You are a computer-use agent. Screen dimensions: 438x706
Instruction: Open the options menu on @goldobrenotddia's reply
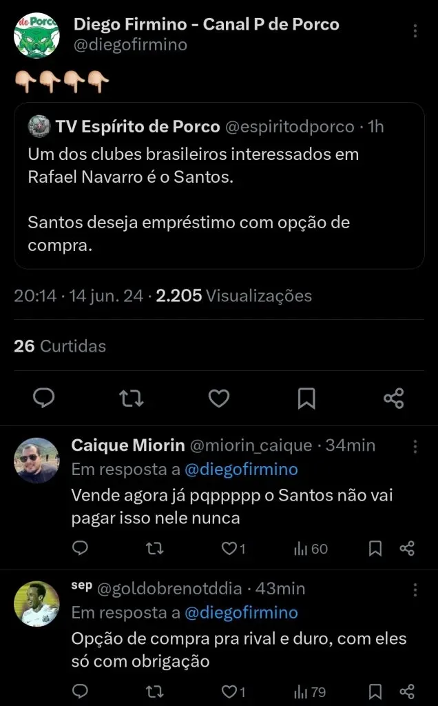415,590
